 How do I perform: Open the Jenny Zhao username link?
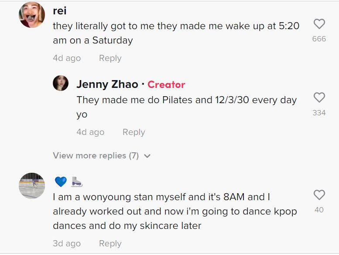pyautogui.click(x=107, y=84)
